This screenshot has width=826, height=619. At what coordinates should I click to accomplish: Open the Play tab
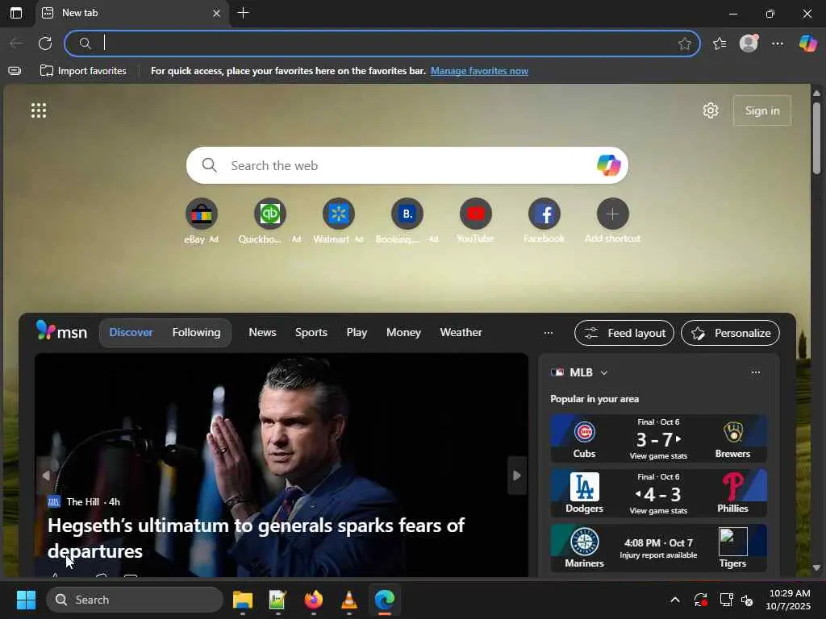click(x=357, y=333)
